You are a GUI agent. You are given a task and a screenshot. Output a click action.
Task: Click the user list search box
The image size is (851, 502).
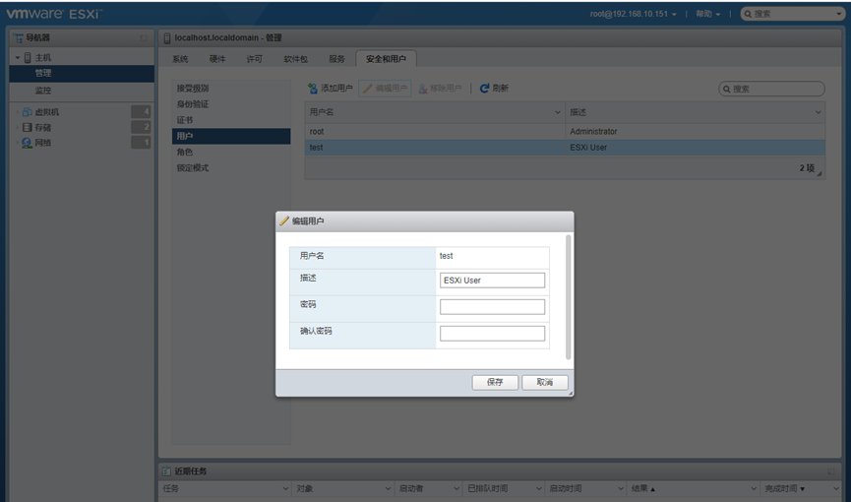click(x=771, y=89)
